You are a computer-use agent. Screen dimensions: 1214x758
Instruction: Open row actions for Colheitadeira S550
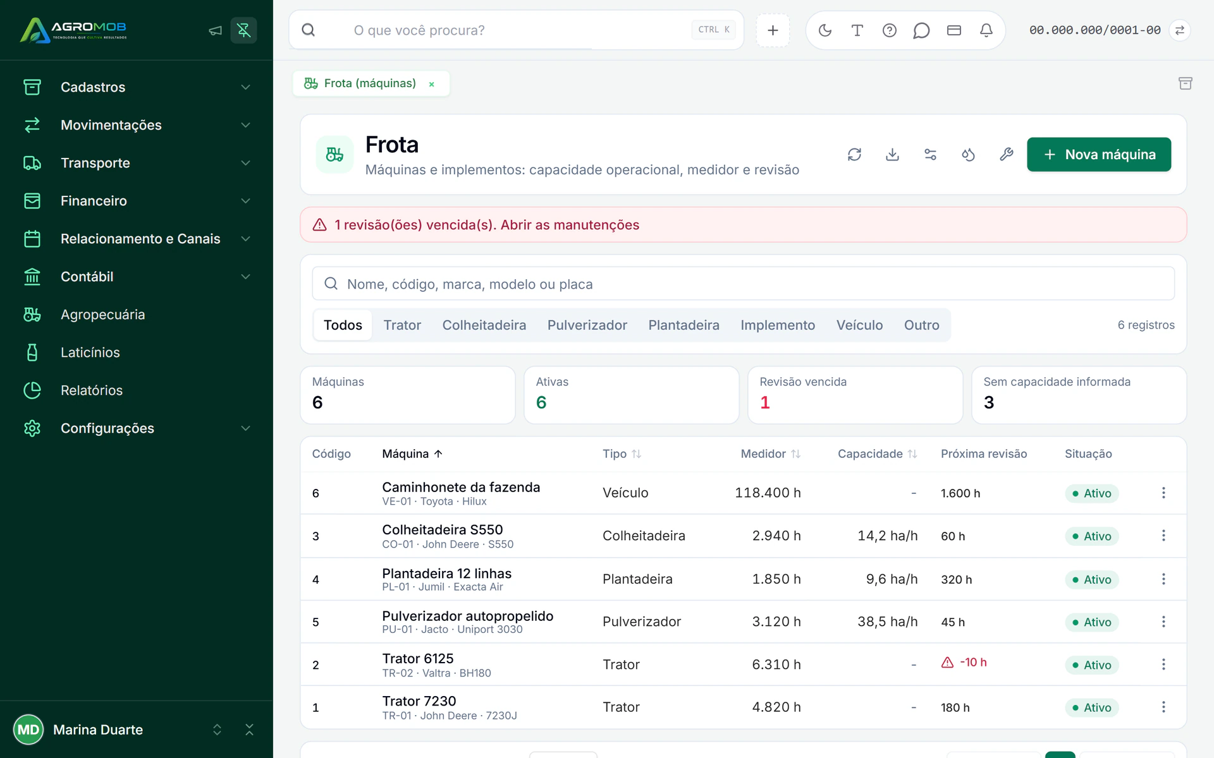point(1163,536)
